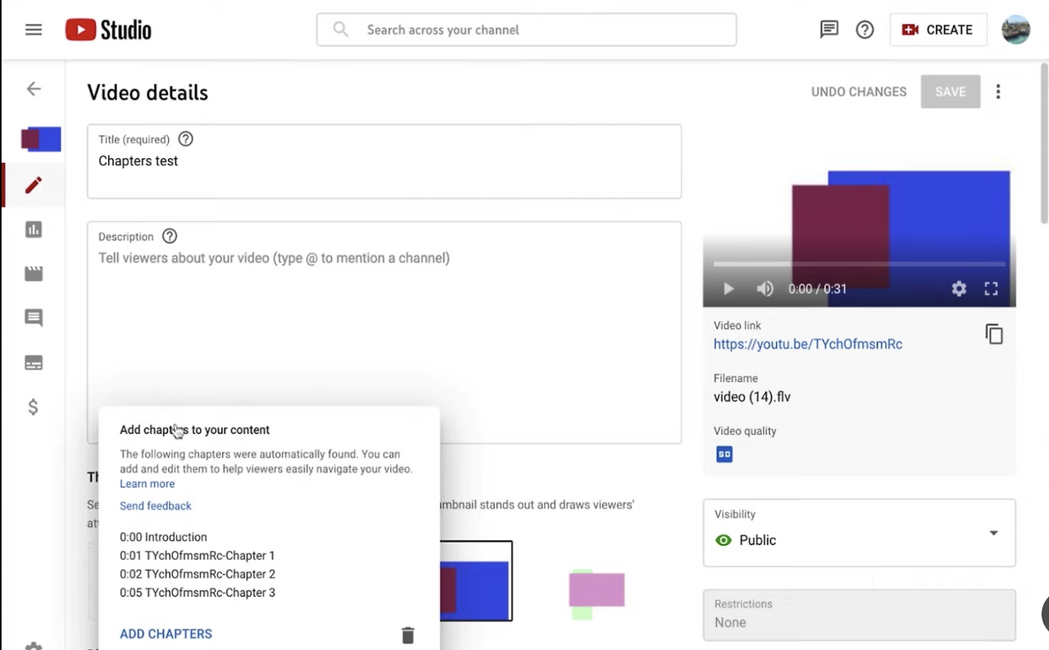Click into the Description text area
The height and width of the screenshot is (650, 1049).
pos(384,332)
